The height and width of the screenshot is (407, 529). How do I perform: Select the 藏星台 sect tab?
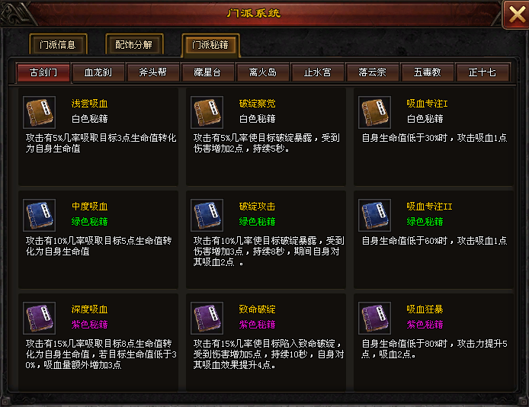click(x=208, y=72)
